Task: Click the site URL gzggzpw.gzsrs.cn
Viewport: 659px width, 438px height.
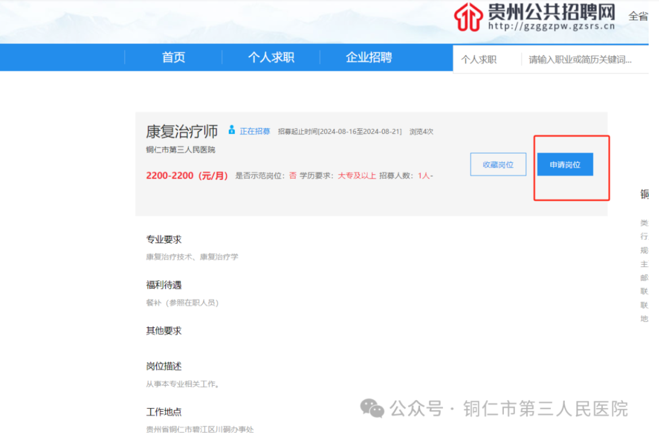Action: coord(551,26)
